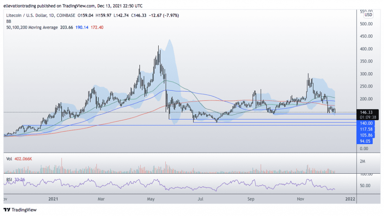Click the 2022 label on time axis
Viewport: 384px width, 216px height.
[350, 199]
